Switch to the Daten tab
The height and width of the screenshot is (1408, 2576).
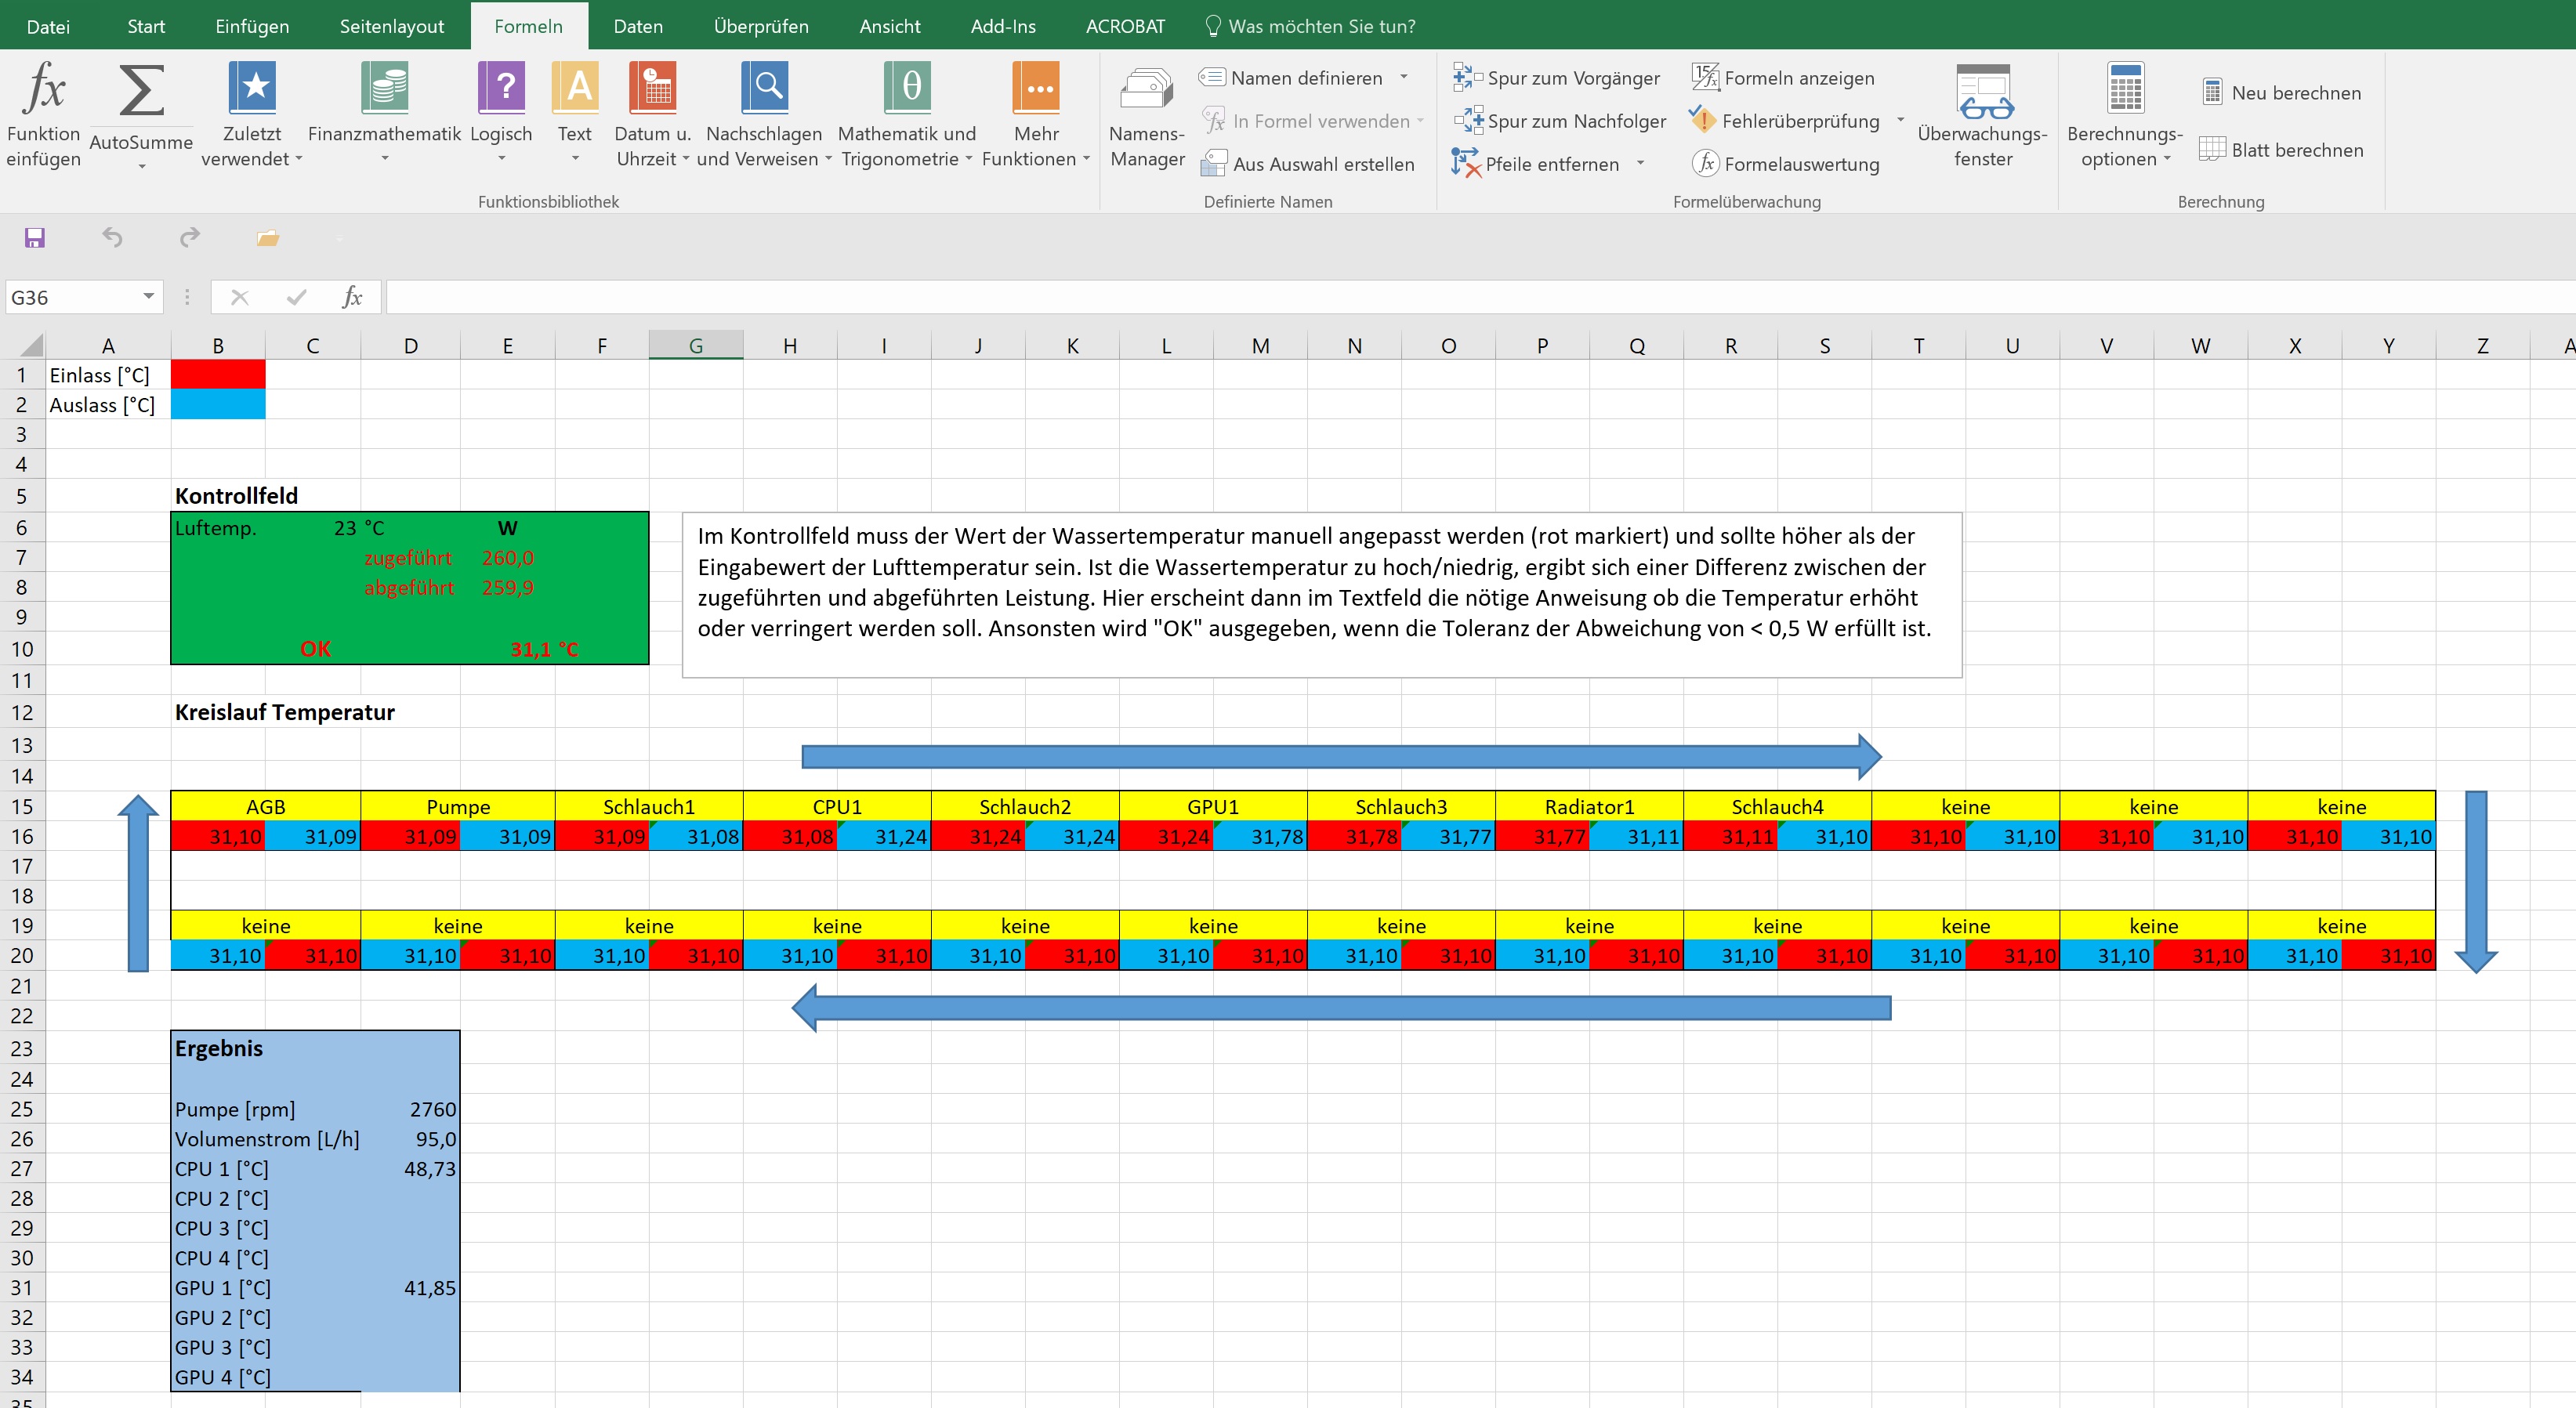638,26
